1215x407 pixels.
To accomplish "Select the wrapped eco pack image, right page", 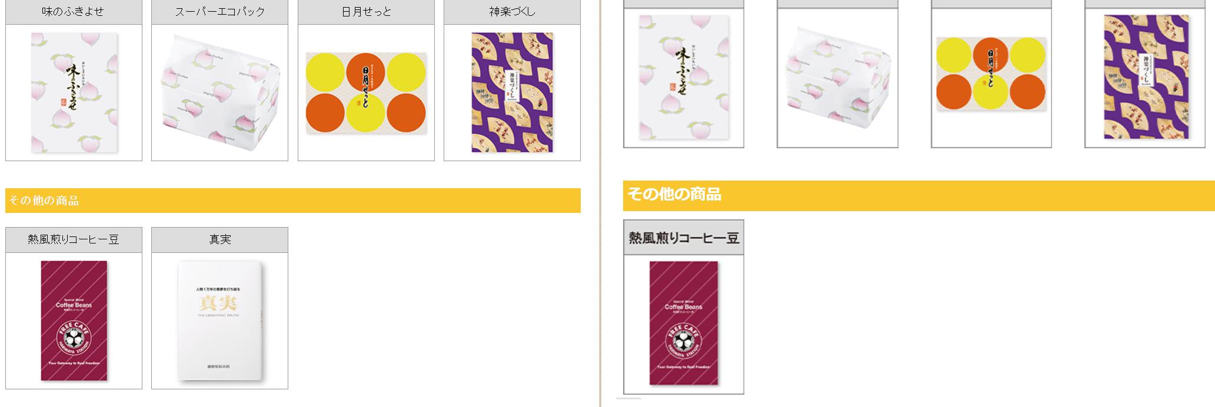I will click(837, 78).
